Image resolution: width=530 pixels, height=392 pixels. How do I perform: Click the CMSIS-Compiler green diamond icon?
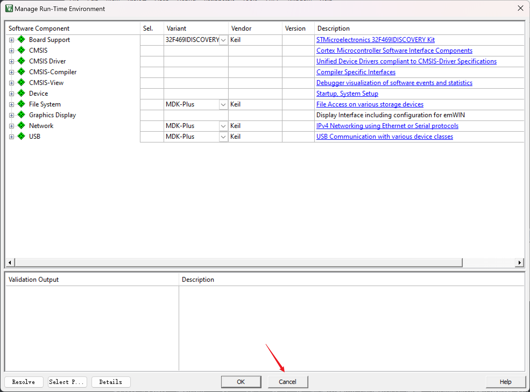(x=21, y=72)
